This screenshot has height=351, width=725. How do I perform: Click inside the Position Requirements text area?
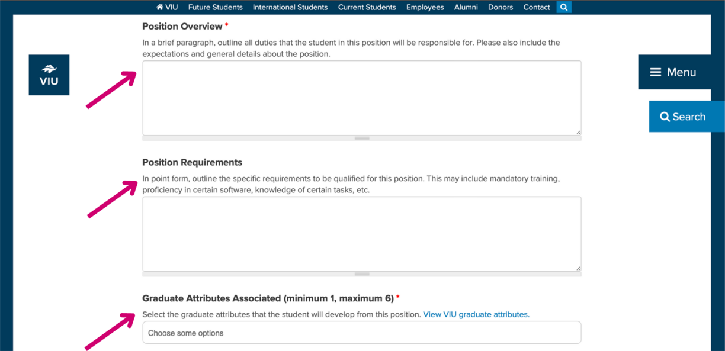[362, 234]
